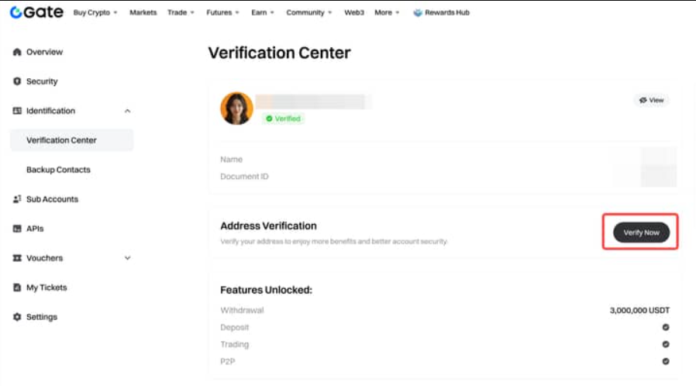Collapse the Identification section chevron

(127, 111)
